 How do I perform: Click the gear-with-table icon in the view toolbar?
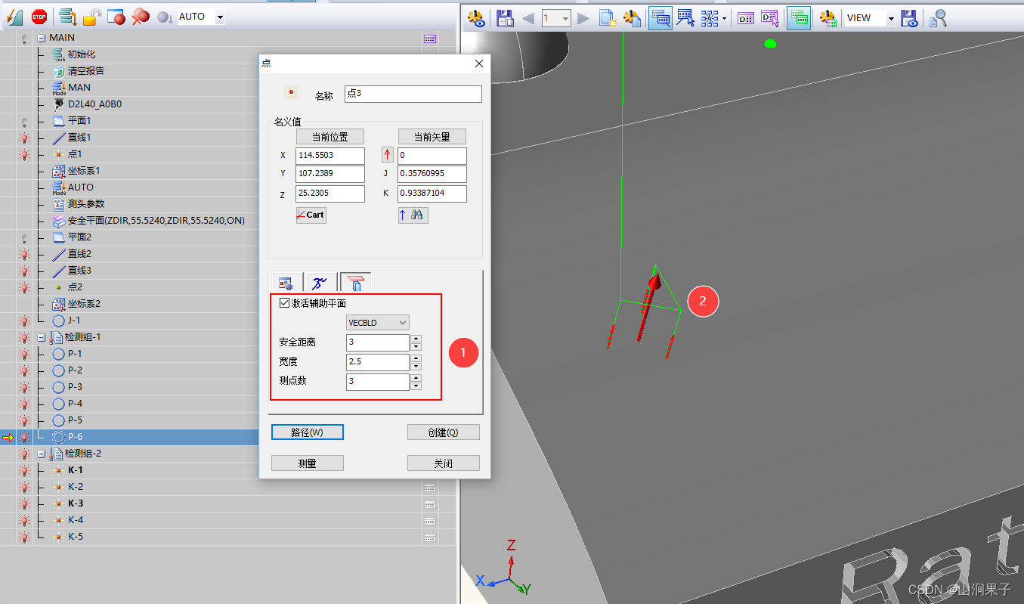[x=828, y=18]
